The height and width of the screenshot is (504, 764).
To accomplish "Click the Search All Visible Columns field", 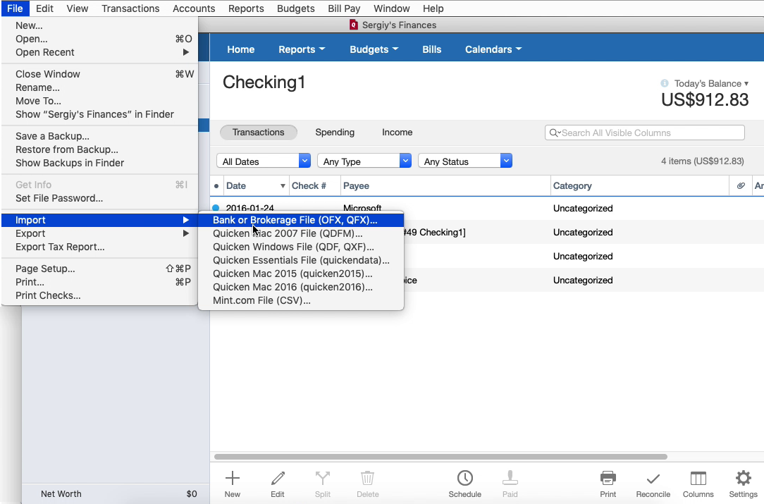I will click(645, 133).
